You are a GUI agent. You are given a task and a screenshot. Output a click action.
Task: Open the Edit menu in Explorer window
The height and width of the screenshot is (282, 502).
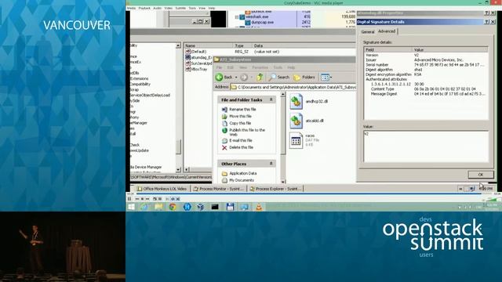tap(230, 67)
